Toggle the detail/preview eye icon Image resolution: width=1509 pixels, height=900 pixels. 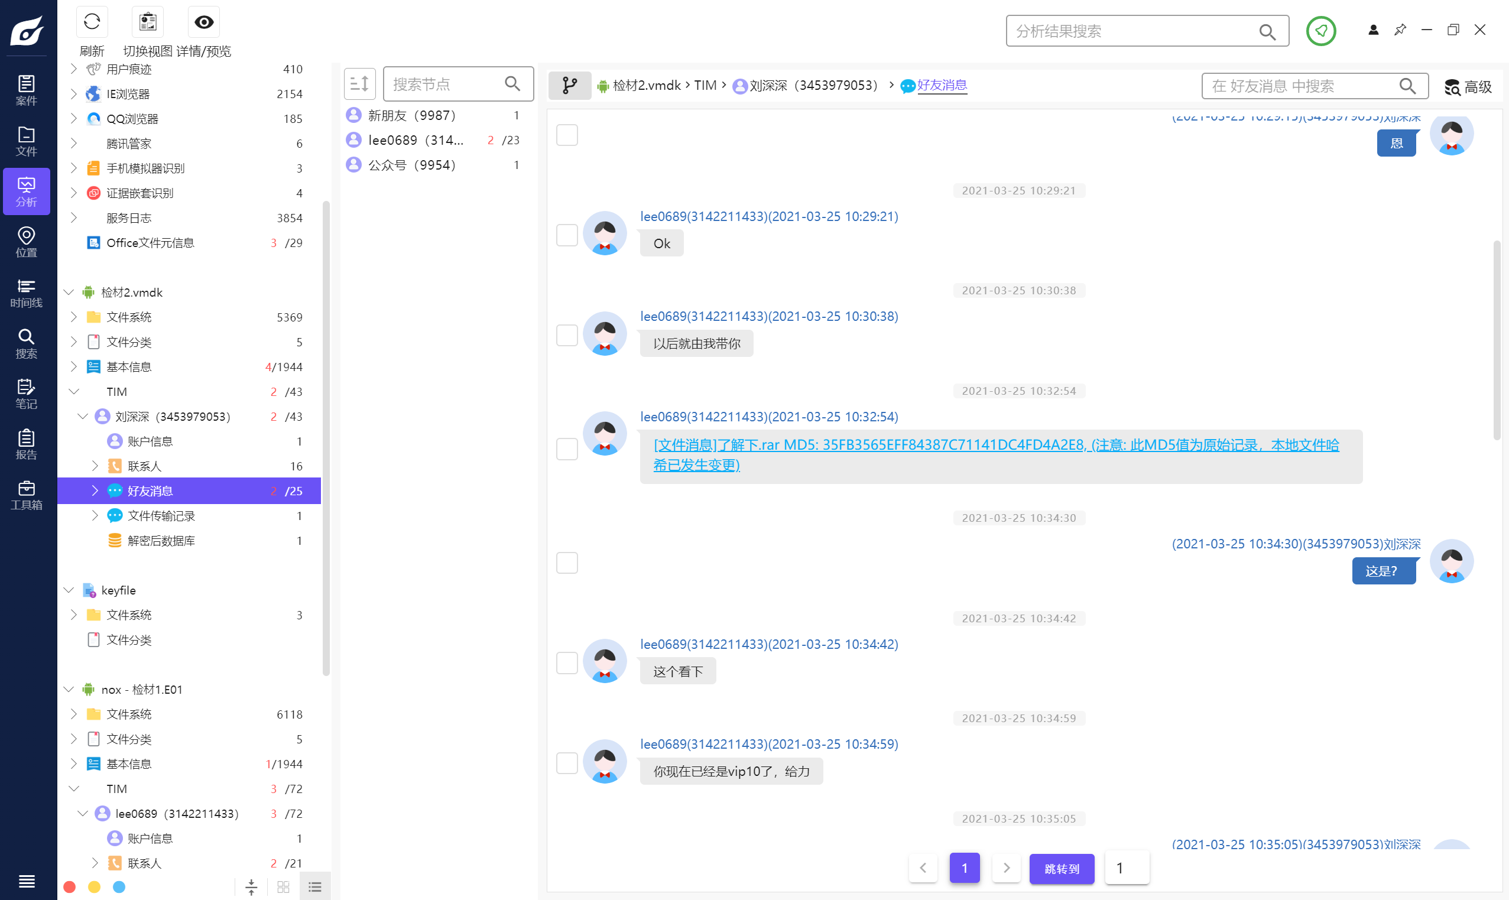(x=204, y=22)
